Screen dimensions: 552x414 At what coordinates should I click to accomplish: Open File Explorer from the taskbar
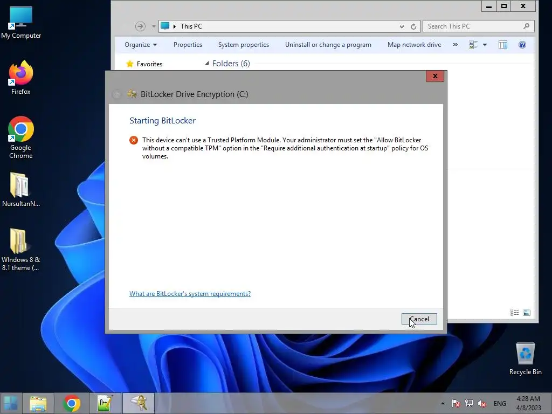[x=38, y=403]
